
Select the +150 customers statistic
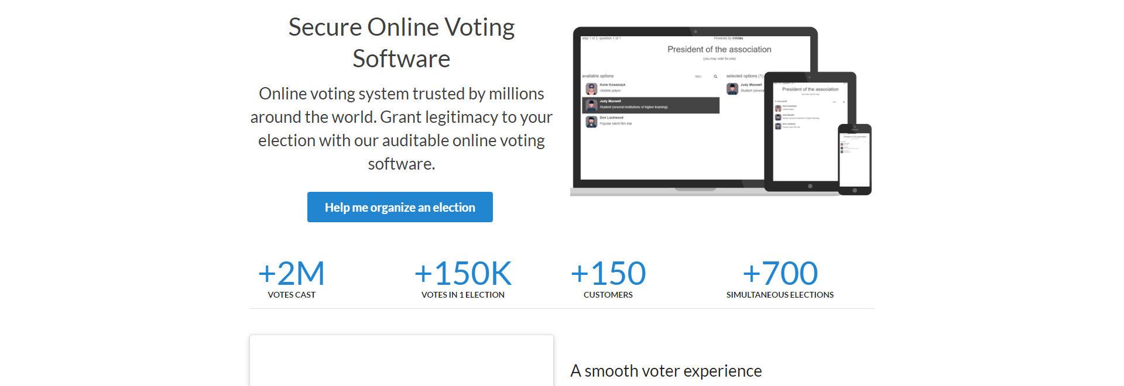point(608,279)
